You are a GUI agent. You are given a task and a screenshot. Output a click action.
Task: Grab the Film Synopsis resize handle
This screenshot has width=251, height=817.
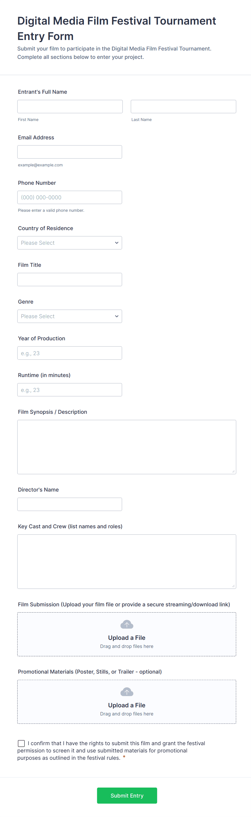point(233,471)
